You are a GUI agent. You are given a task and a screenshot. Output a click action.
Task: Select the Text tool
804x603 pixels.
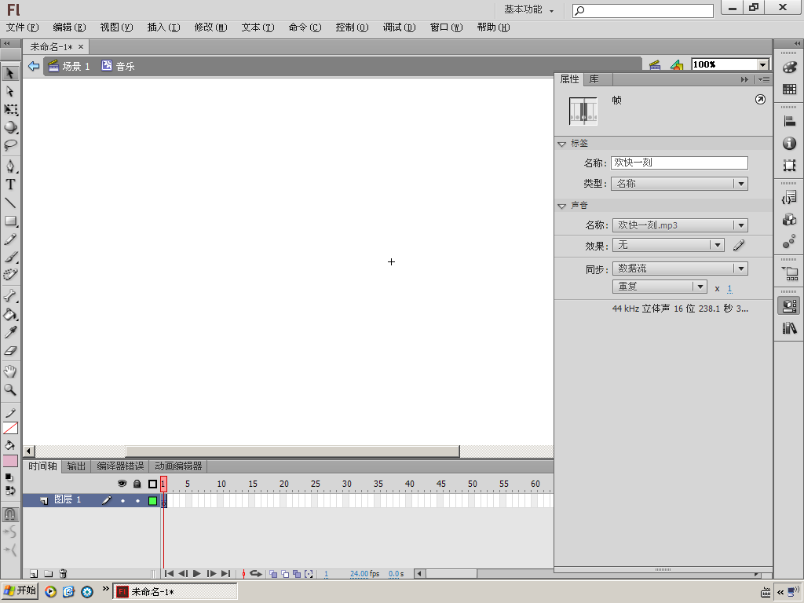click(x=10, y=185)
